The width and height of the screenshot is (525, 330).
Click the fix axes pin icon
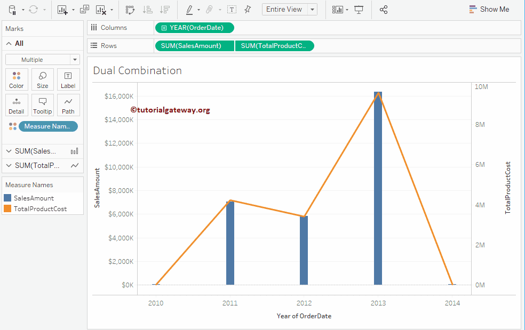248,10
